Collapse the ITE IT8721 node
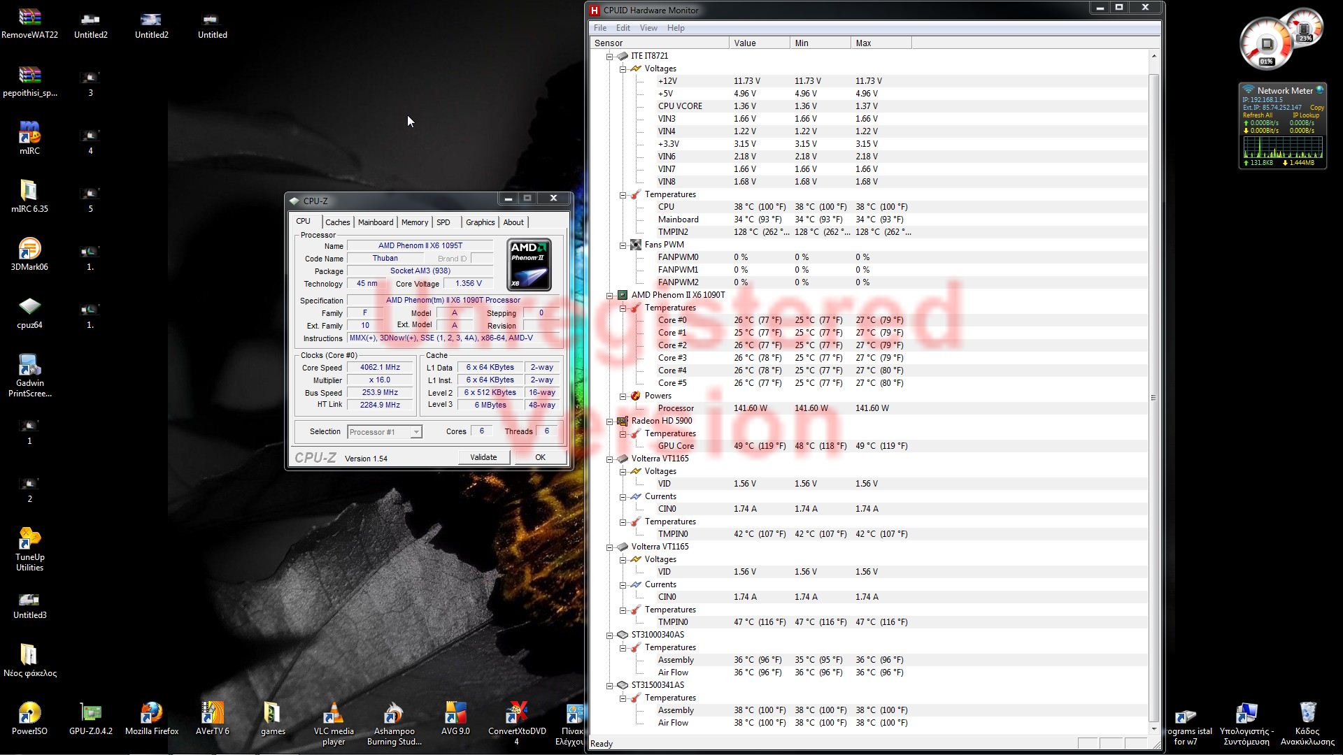 point(609,56)
